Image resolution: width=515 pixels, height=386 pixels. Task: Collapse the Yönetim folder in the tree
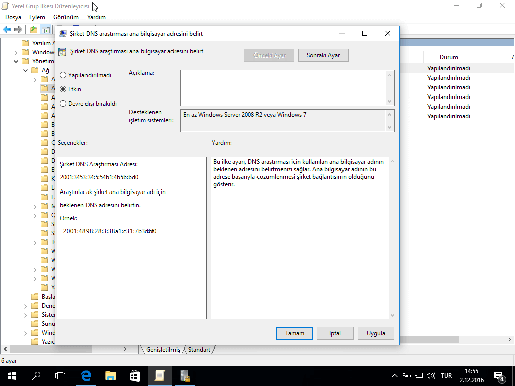click(17, 61)
